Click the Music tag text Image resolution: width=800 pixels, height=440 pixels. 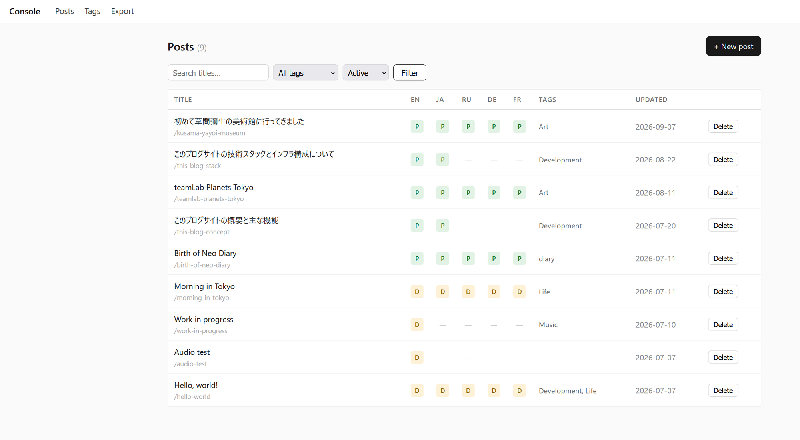pos(548,325)
